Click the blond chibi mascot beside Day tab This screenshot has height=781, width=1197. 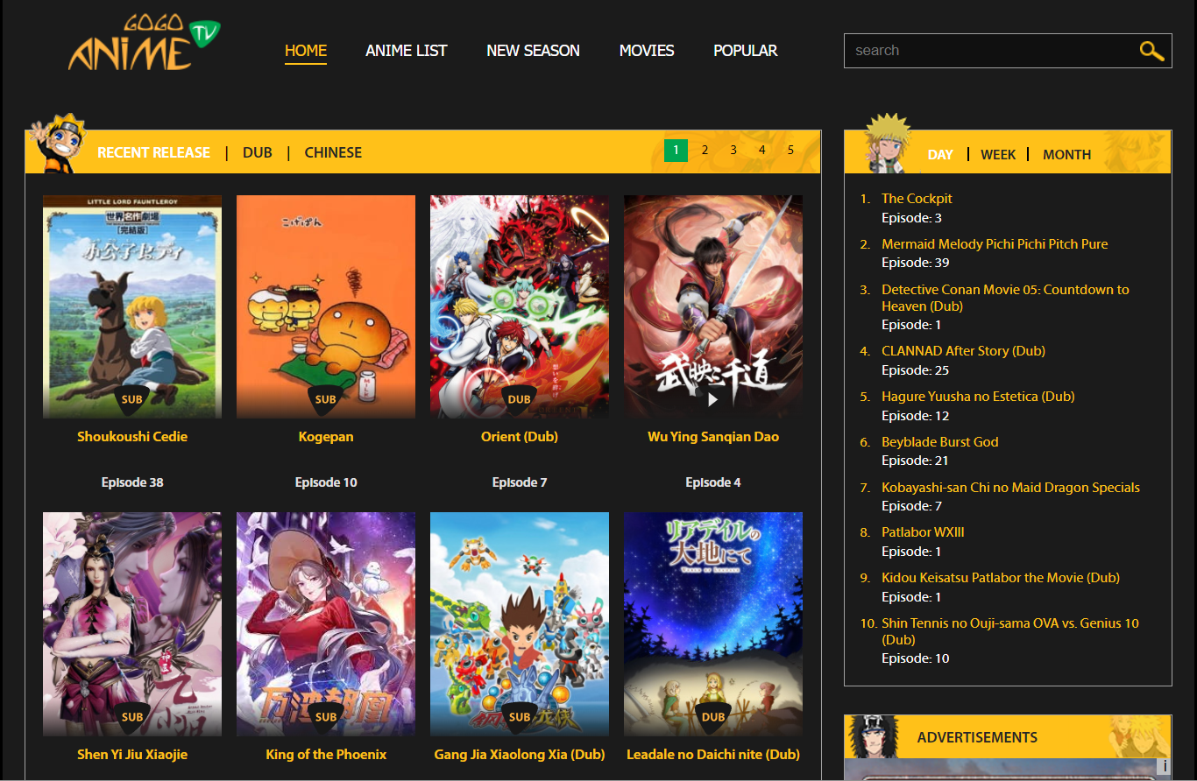click(x=887, y=143)
